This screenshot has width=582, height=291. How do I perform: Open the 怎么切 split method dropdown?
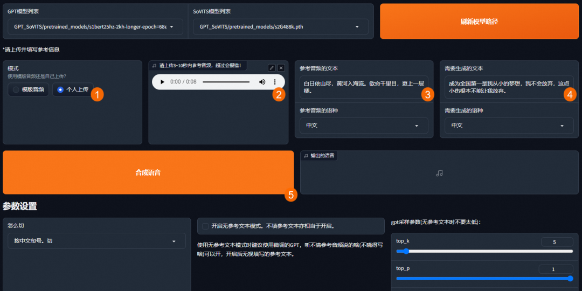coord(96,241)
